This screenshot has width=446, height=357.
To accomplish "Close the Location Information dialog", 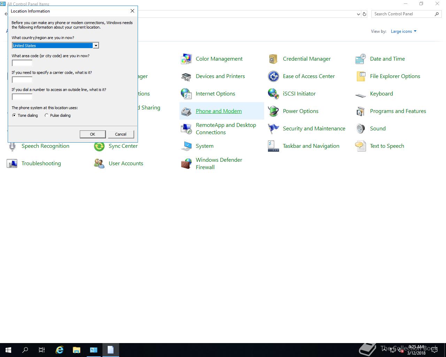I will pos(132,11).
